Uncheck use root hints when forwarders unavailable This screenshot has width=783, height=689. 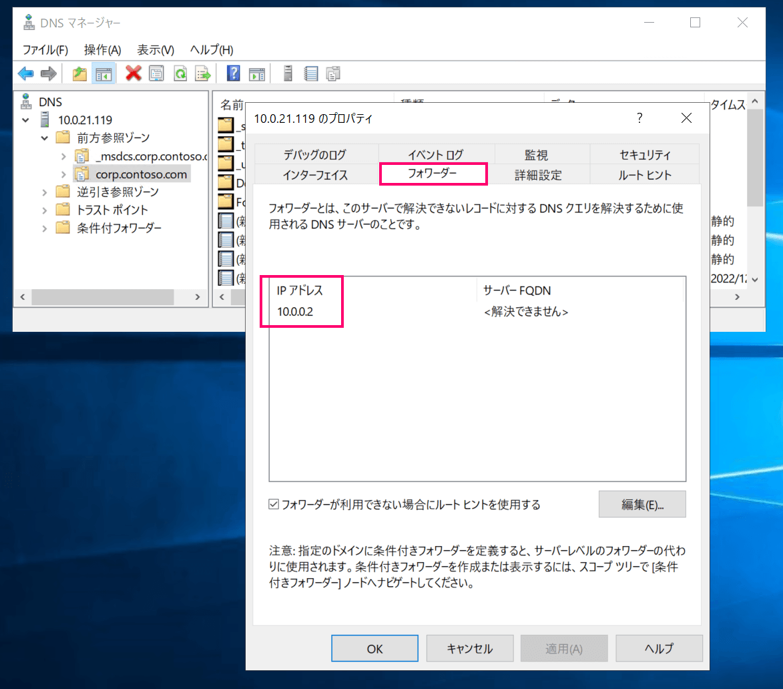(274, 504)
